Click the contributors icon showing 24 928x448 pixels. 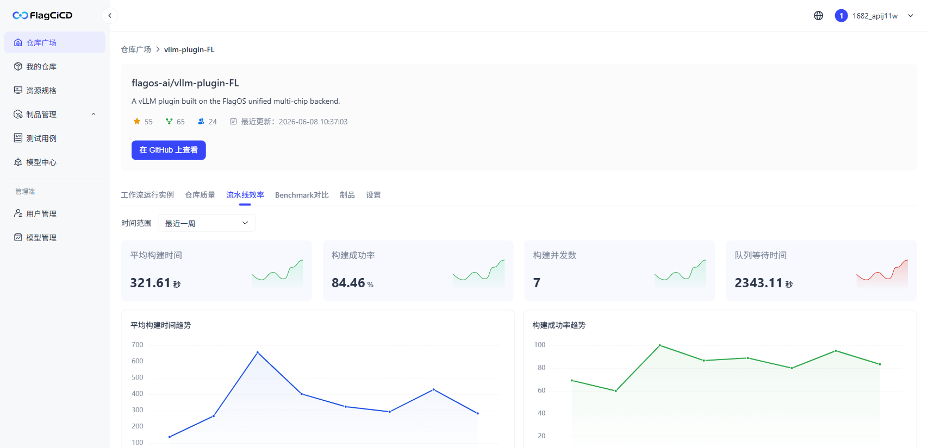click(x=201, y=122)
